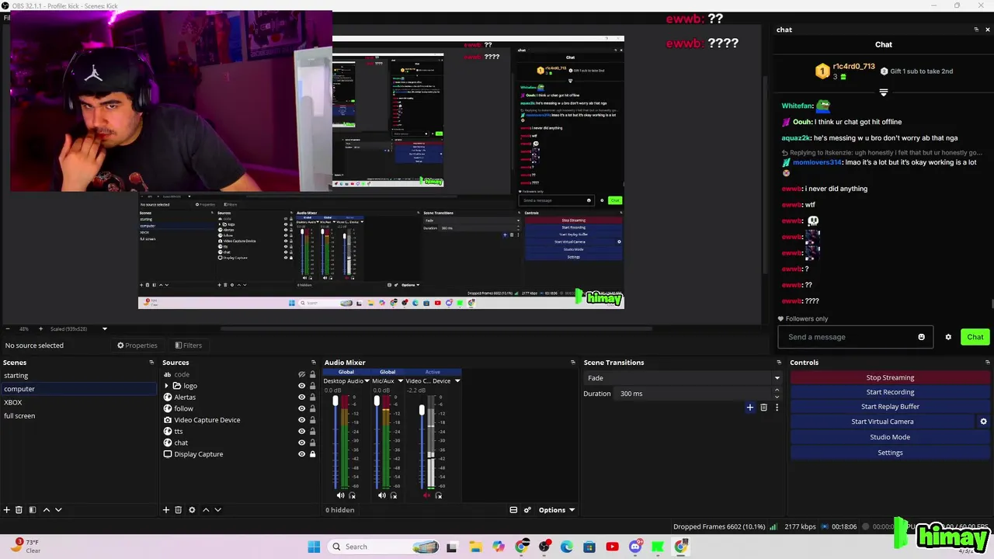Lock the Video Capture Device source

click(x=313, y=420)
